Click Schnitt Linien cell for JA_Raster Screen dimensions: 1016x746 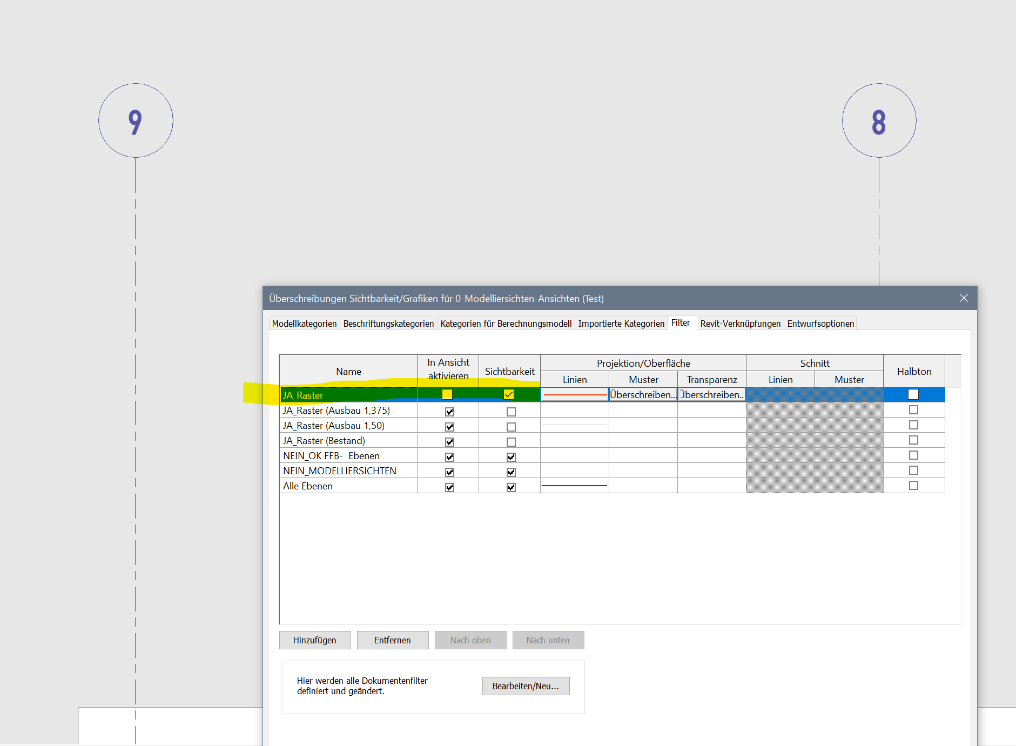tap(780, 395)
